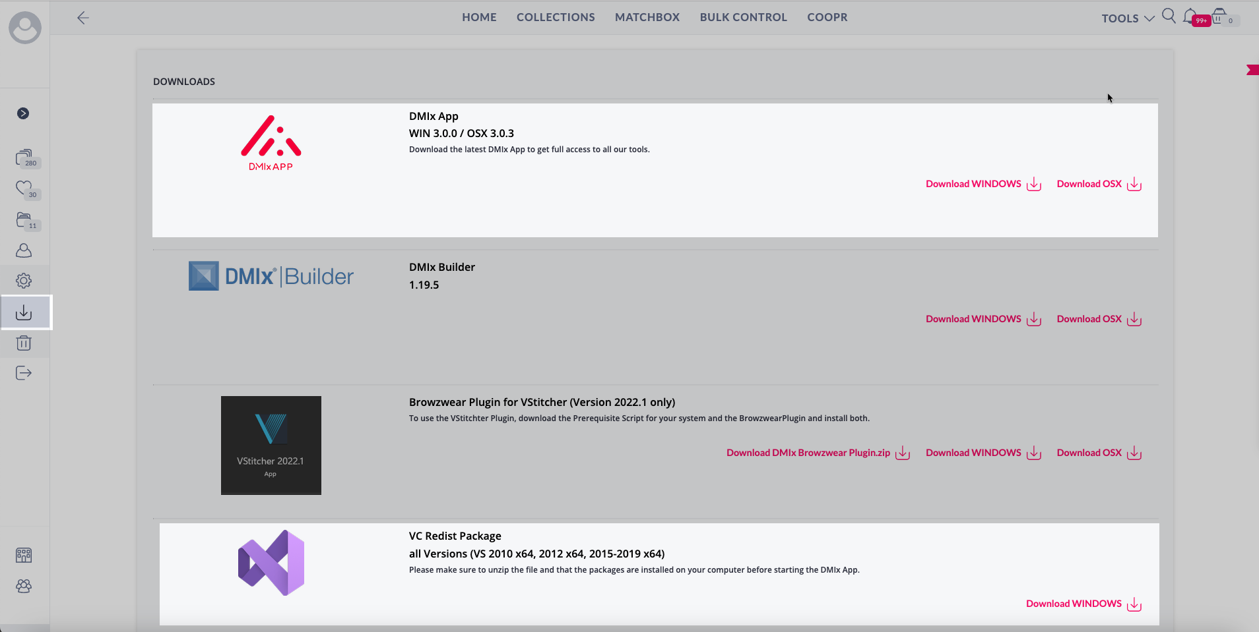
Task: Go to the HOME tab
Action: click(x=479, y=17)
